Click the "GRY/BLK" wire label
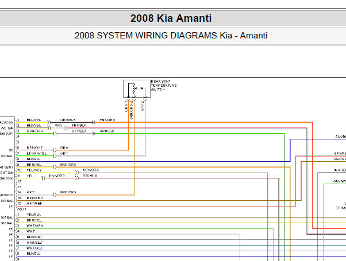Image resolution: width=346 pixels, height=261 pixels. point(79,131)
